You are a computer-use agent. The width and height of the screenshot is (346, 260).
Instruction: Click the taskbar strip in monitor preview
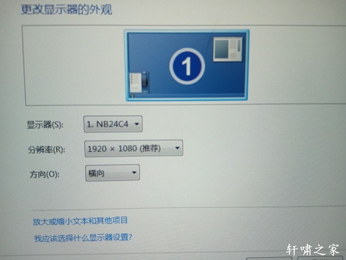point(187,96)
